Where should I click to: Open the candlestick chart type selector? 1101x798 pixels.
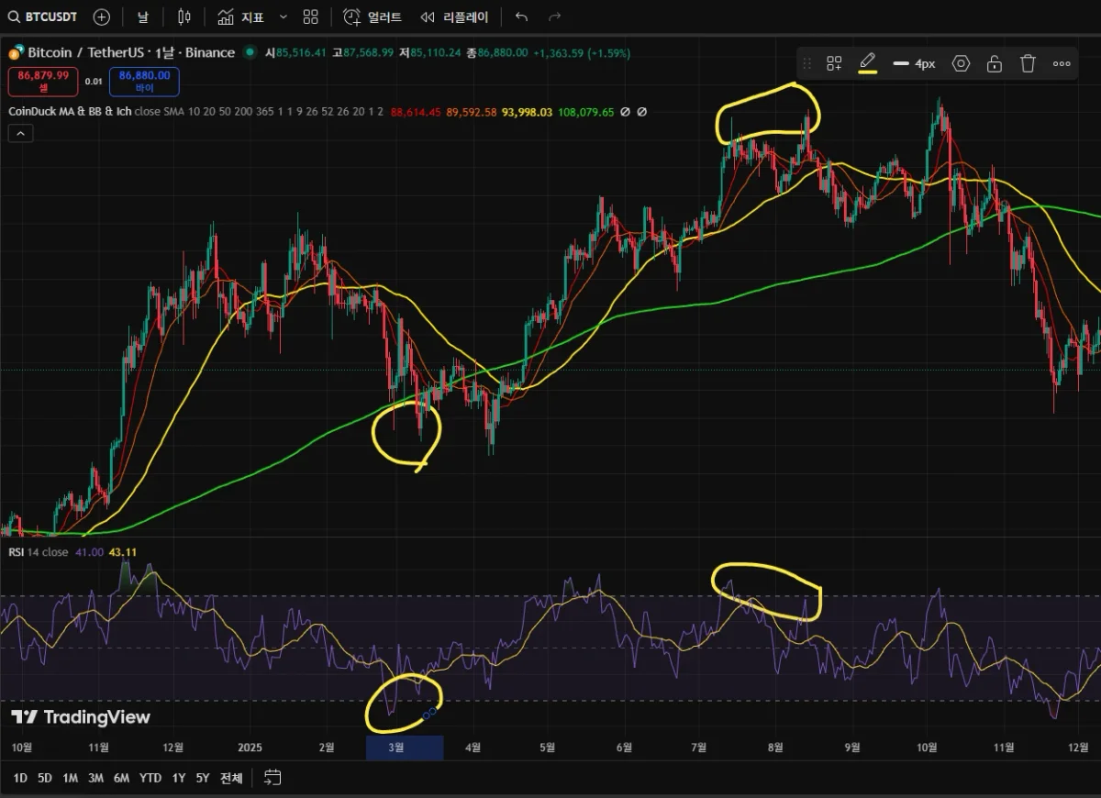point(184,17)
